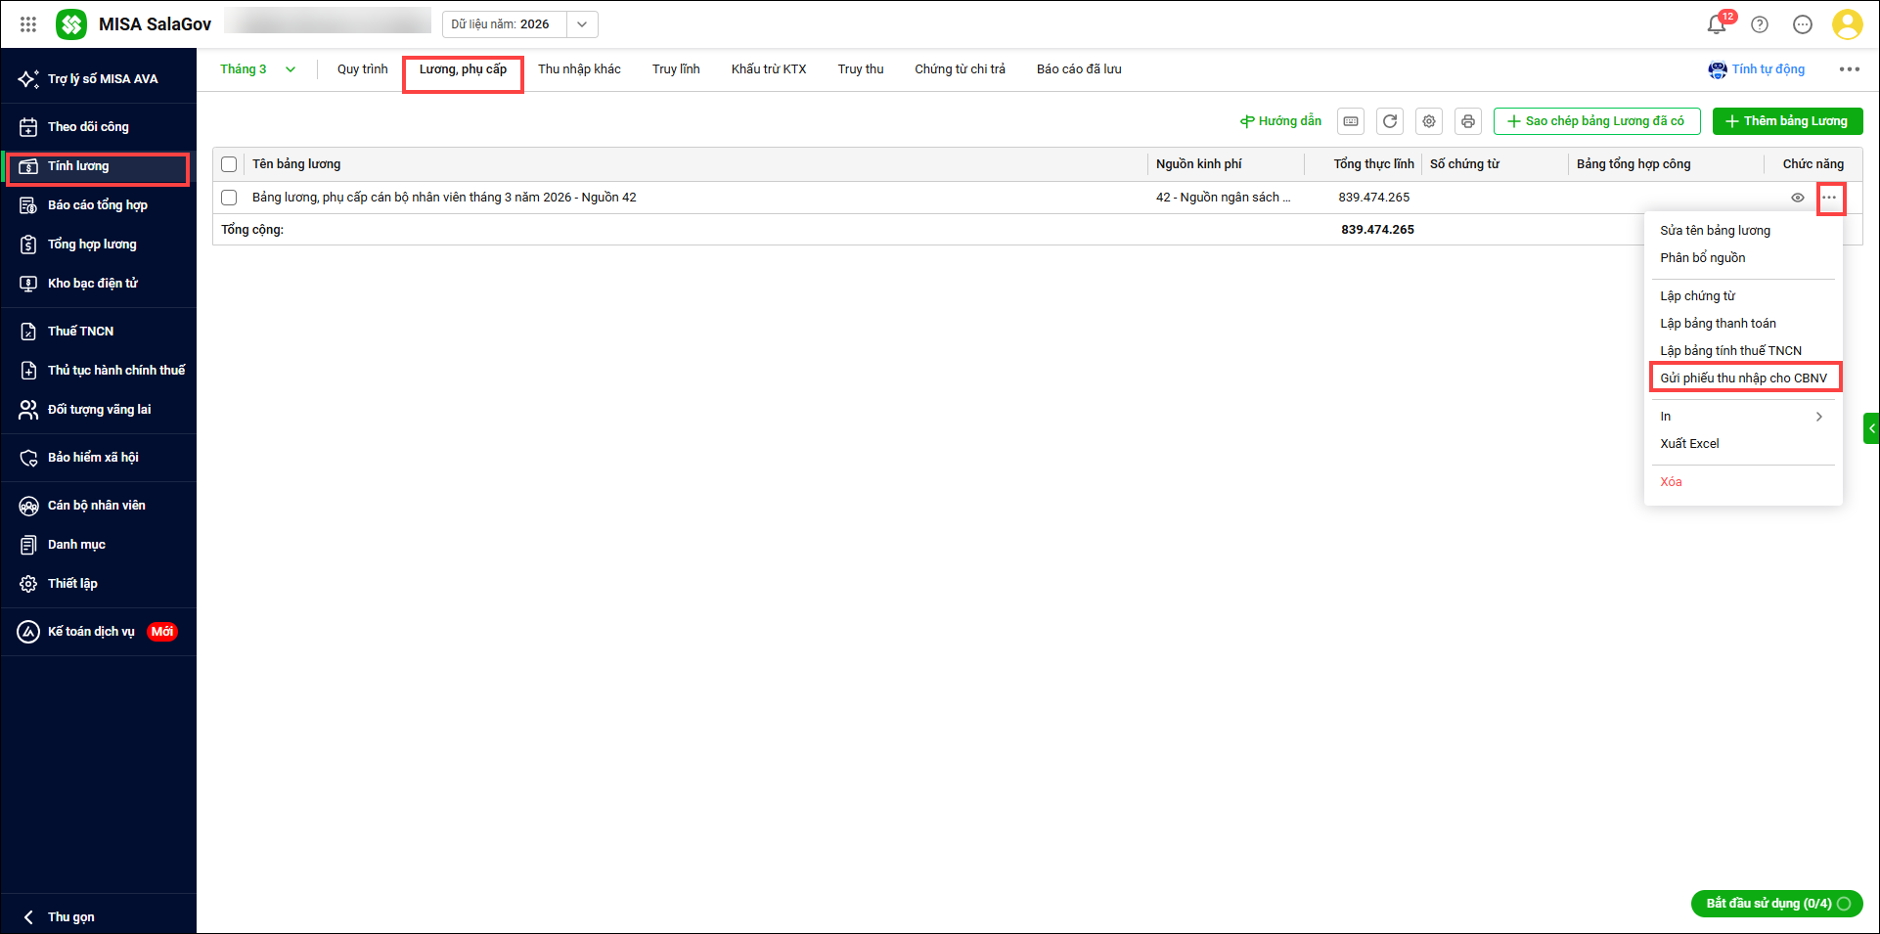This screenshot has width=1880, height=934.
Task: Expand the Tháng 3 month dropdown
Action: [x=291, y=69]
